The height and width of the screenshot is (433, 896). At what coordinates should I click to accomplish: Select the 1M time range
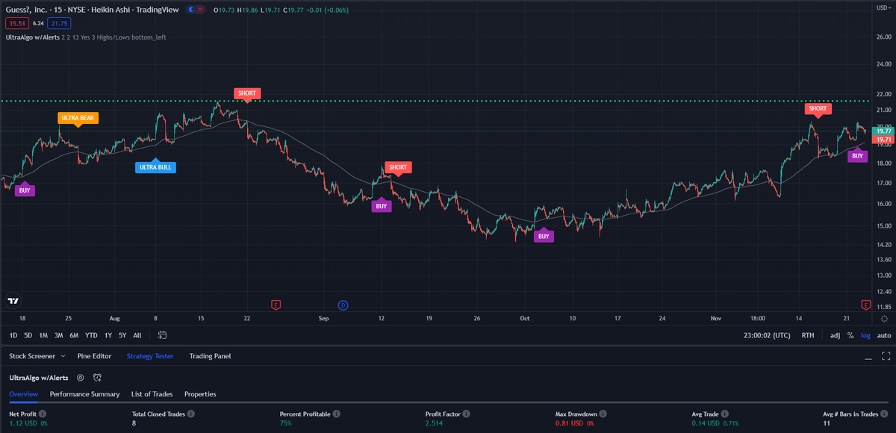[43, 335]
